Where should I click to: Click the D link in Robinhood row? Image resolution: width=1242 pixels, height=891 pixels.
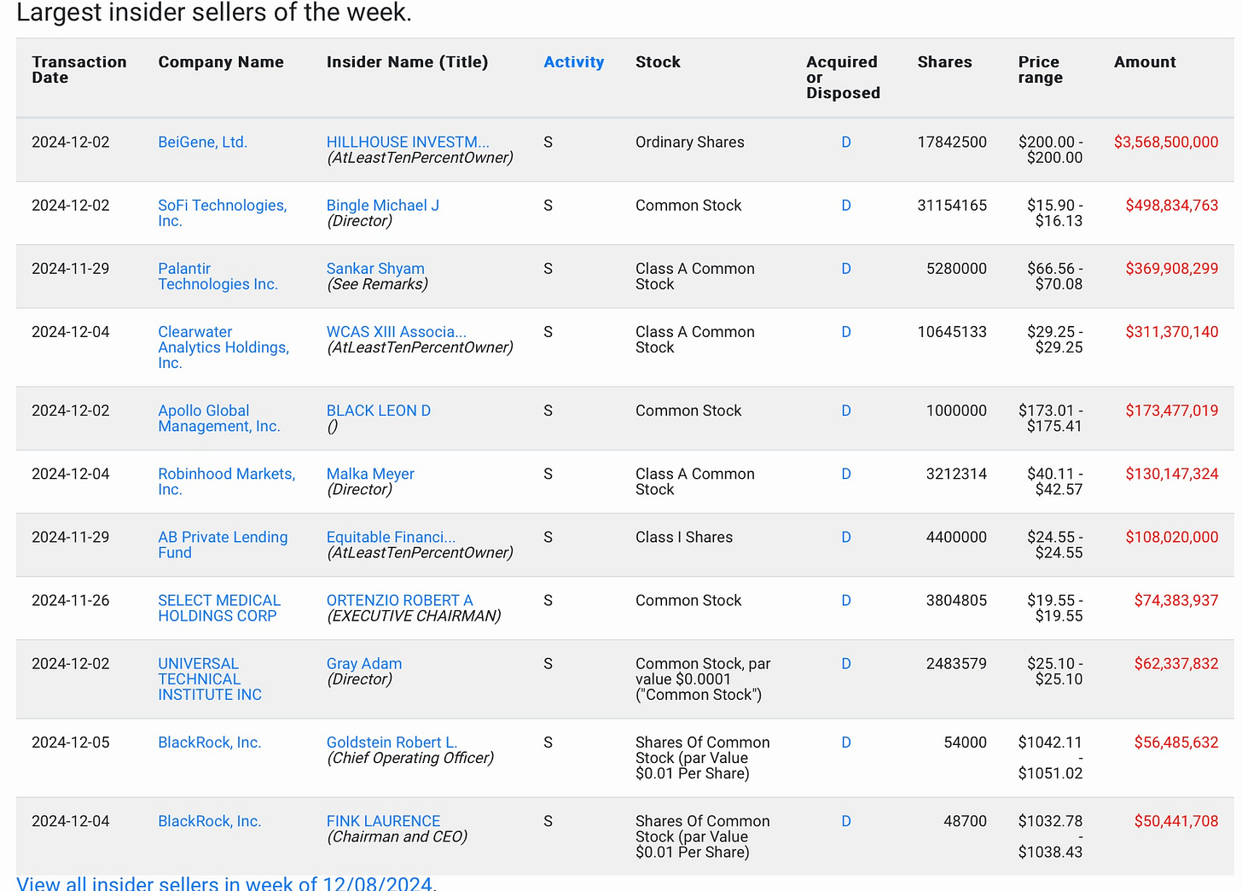pos(846,474)
